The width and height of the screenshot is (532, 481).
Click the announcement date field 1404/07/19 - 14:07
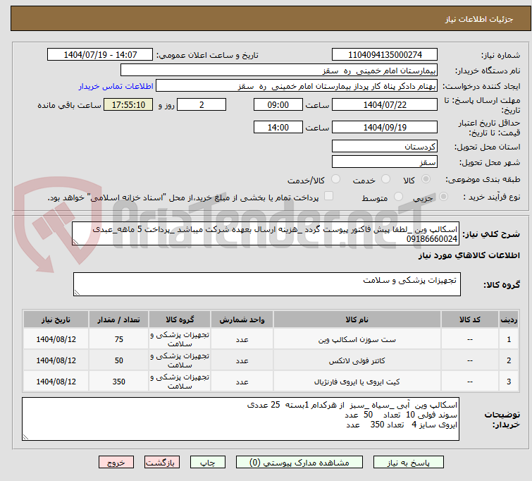[x=100, y=55]
